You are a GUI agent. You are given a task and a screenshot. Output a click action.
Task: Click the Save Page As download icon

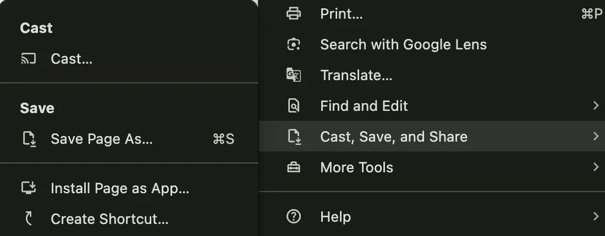(x=29, y=139)
